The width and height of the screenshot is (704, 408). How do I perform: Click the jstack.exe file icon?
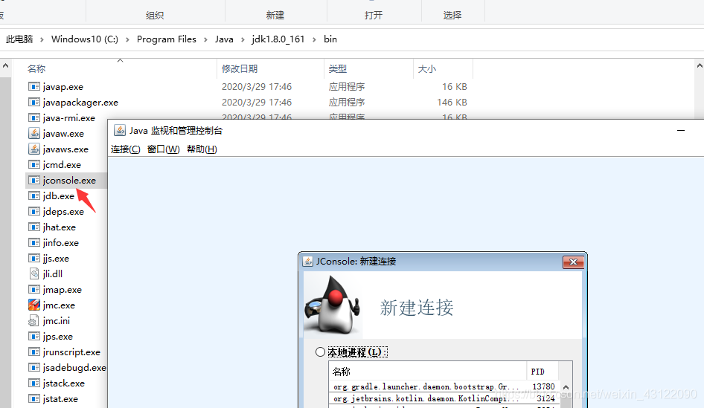pyautogui.click(x=33, y=383)
